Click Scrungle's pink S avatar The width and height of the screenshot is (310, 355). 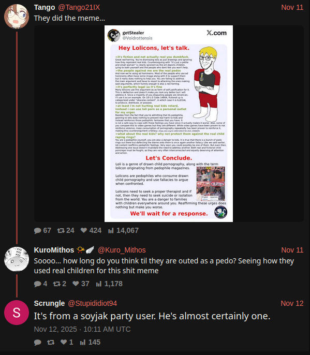pyautogui.click(x=17, y=313)
